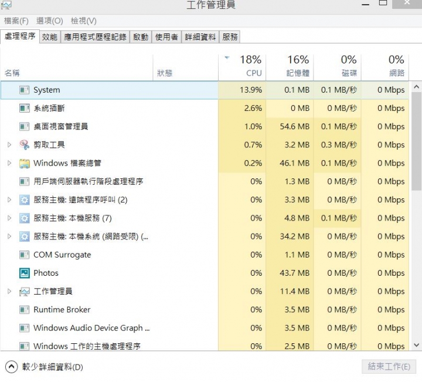Select the System process name
Image resolution: width=422 pixels, height=382 pixels.
click(x=46, y=90)
